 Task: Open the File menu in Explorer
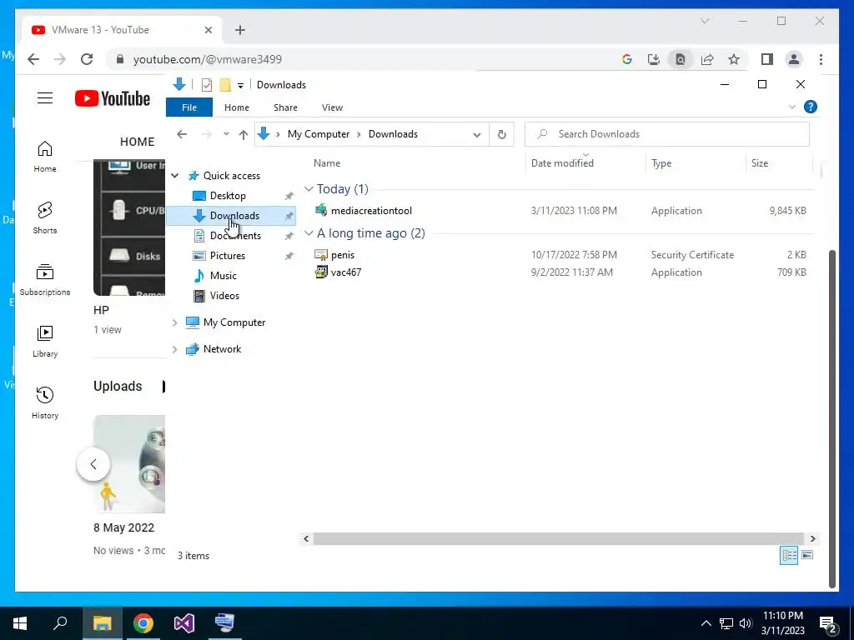coord(189,107)
